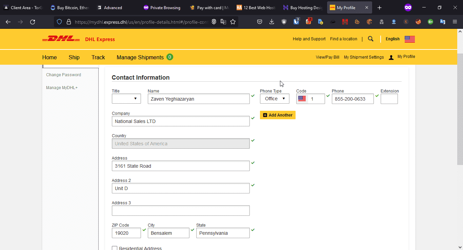Click the My Profile person icon
This screenshot has height=250, width=463.
pyautogui.click(x=391, y=58)
